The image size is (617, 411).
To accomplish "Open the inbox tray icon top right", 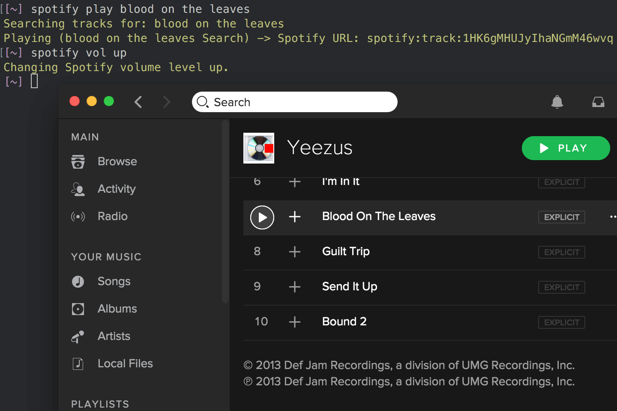I will pos(598,102).
